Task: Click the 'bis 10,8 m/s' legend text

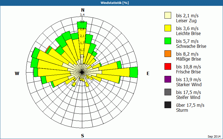Action: (x=189, y=67)
